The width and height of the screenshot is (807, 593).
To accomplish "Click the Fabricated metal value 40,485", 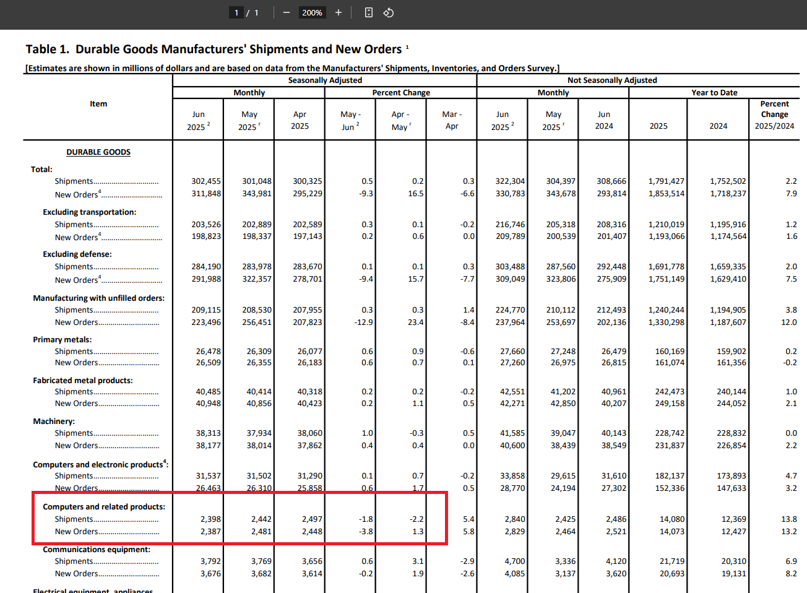I will coord(209,392).
